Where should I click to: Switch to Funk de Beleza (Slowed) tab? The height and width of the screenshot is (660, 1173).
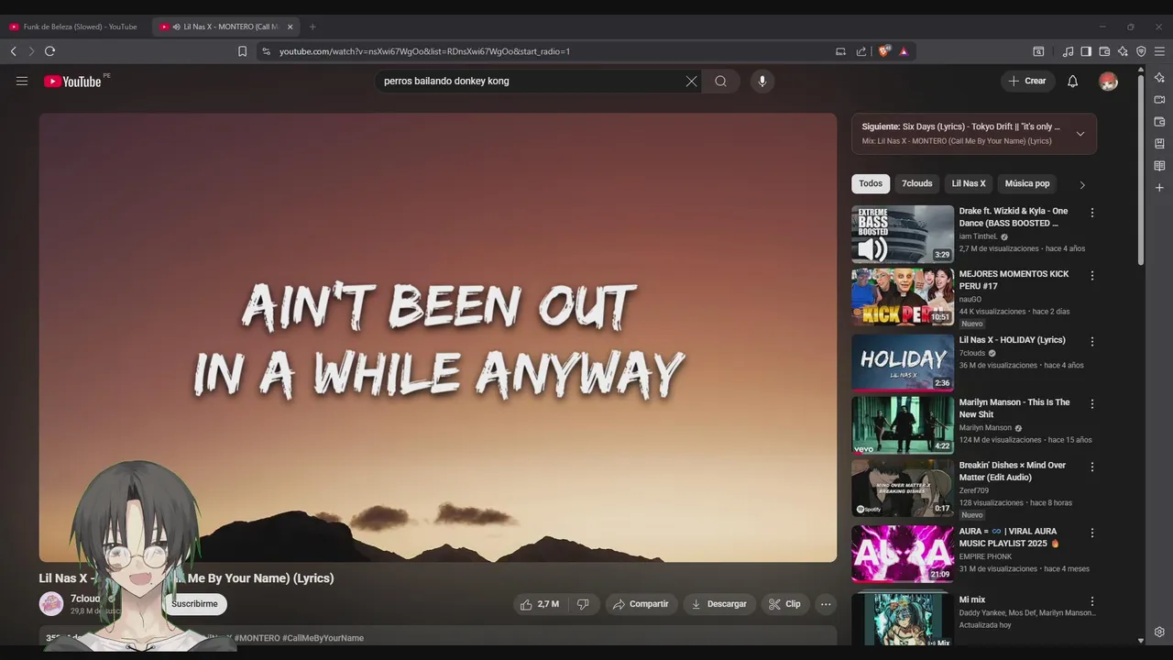tap(75, 27)
